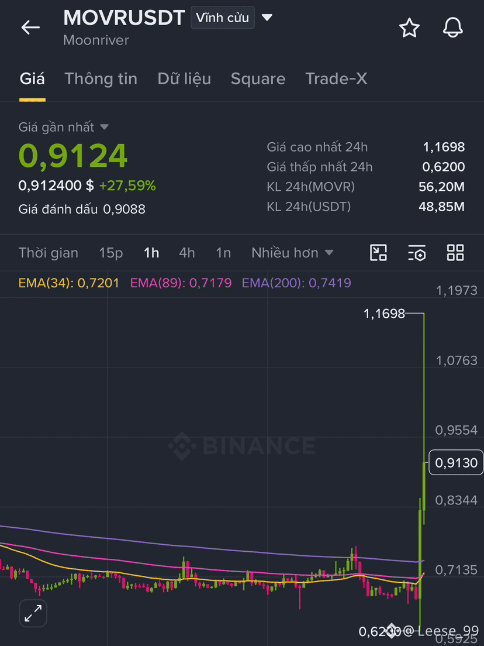
Task: Tap the 24h high value 1,1698
Action: [444, 147]
